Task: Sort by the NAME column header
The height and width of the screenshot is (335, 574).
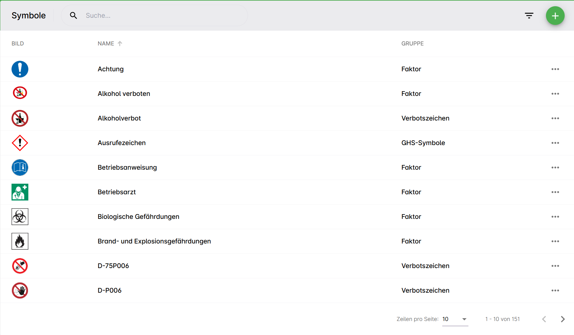Action: click(106, 44)
